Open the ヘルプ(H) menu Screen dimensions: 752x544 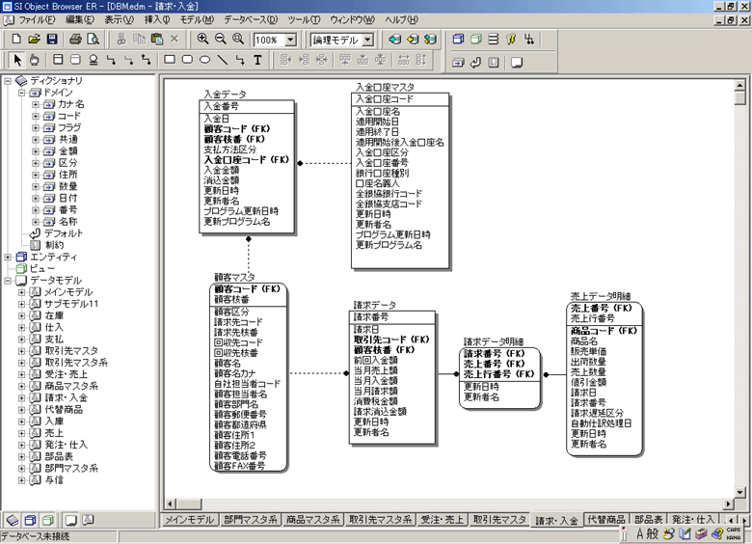[x=401, y=19]
